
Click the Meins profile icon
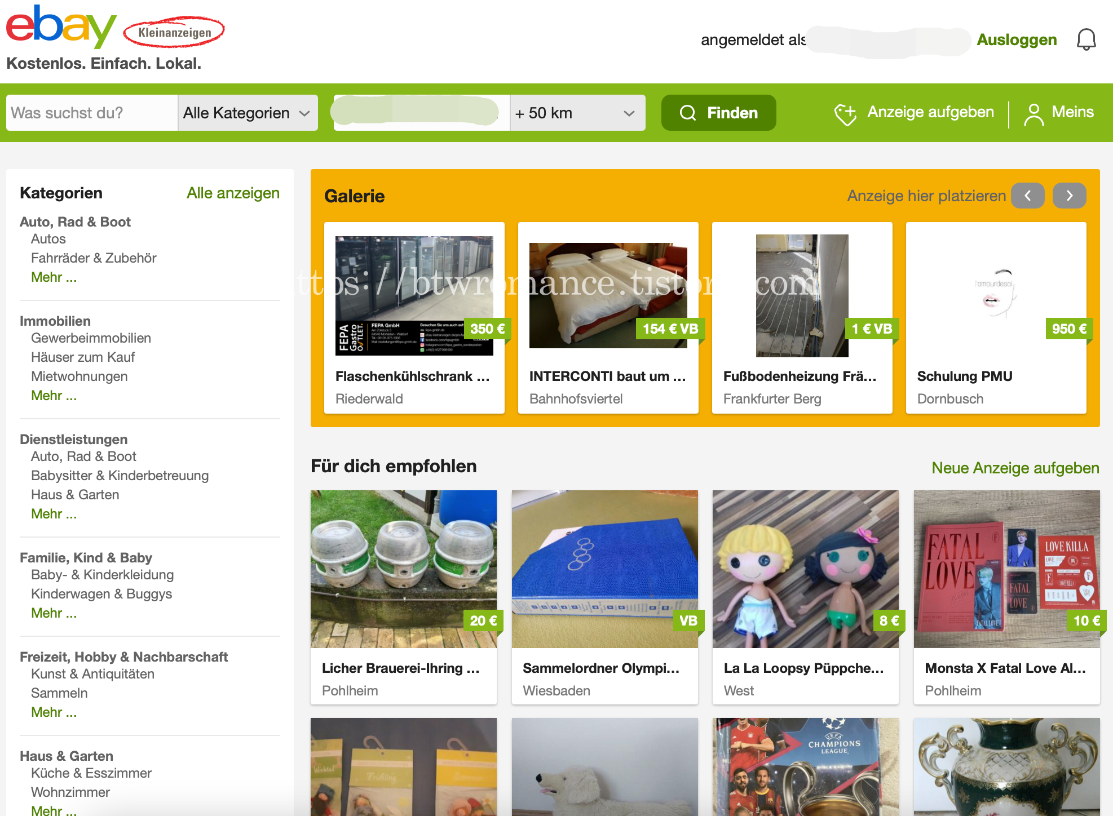[1033, 113]
